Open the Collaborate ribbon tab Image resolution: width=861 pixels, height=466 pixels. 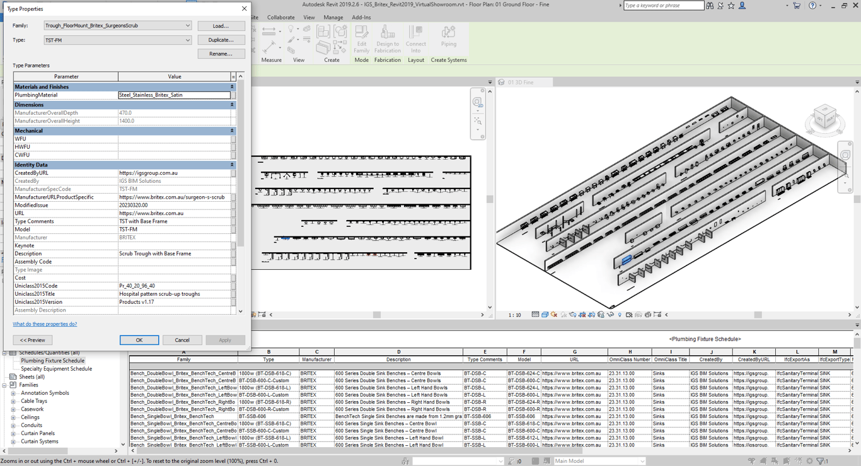[x=280, y=18]
